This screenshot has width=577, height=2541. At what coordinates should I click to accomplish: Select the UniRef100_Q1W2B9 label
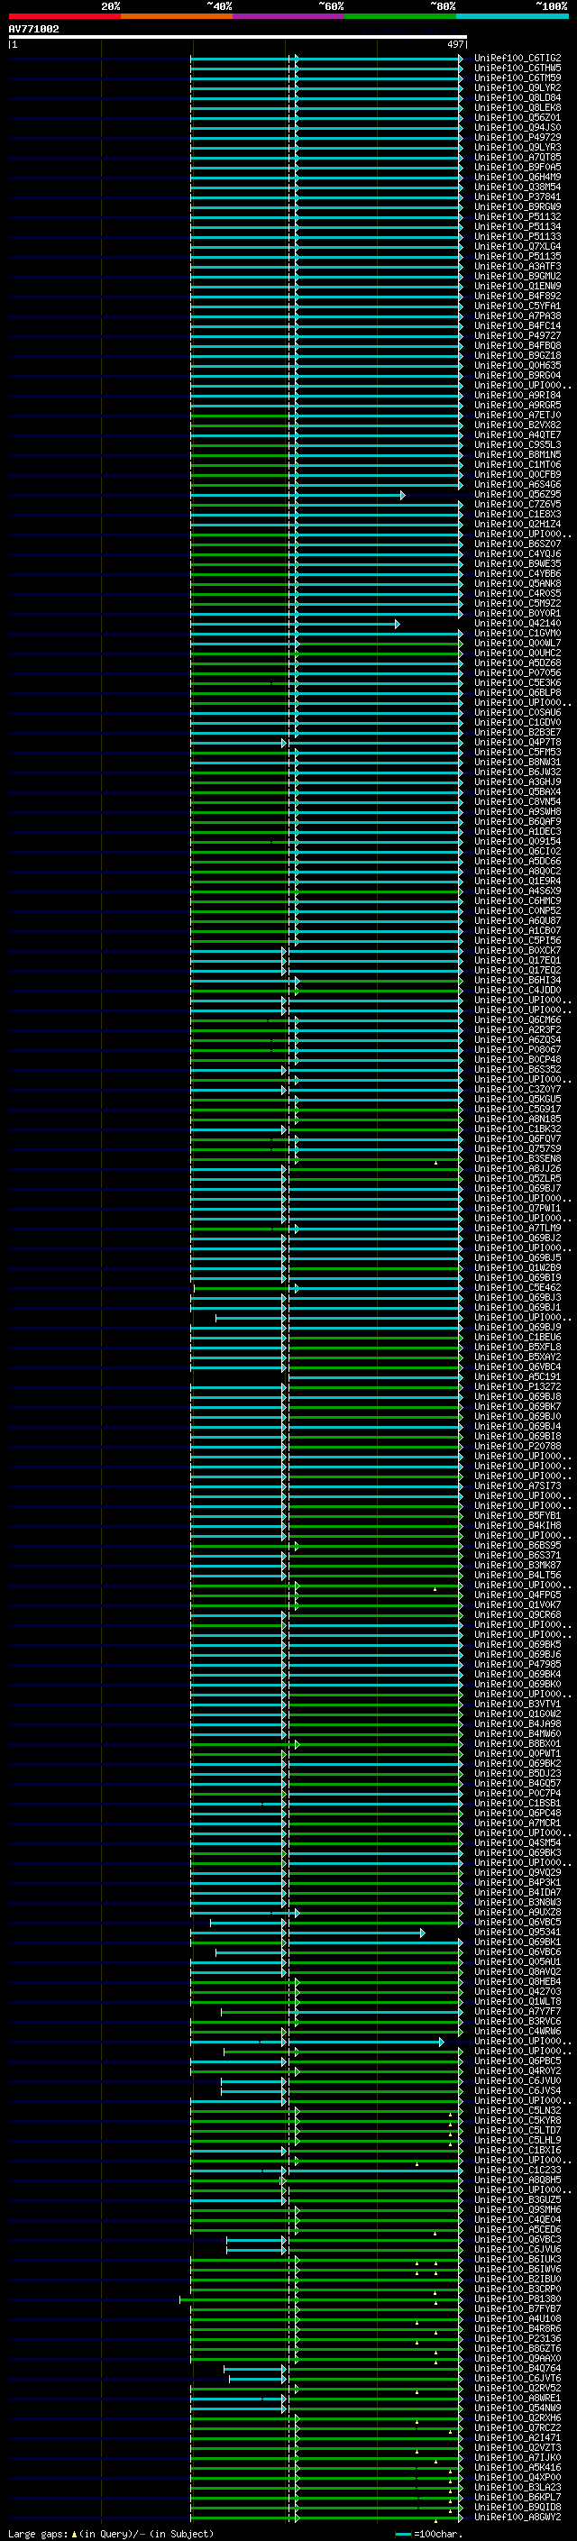517,1267
